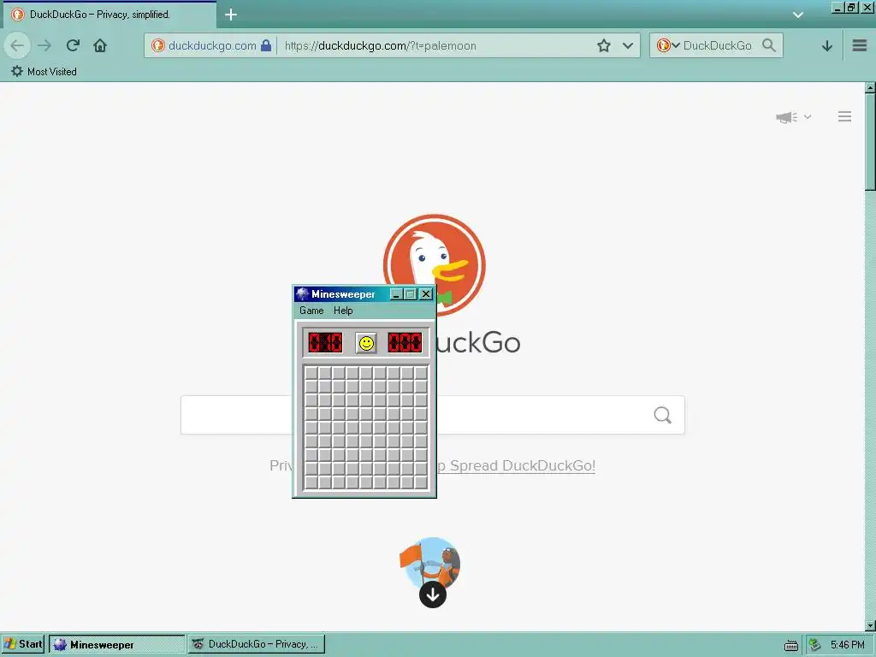Screen dimensions: 876x657
Task: Click the search bar magnifier icon
Action: tap(769, 45)
